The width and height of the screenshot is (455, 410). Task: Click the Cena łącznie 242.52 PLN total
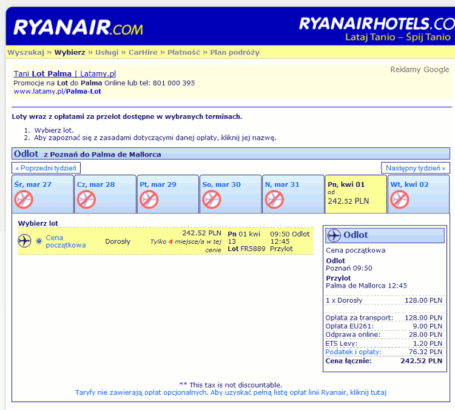tap(383, 361)
